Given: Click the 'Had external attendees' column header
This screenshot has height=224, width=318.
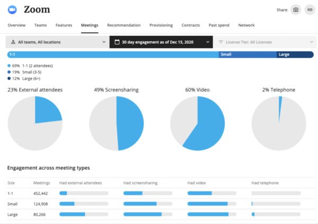Looking at the screenshot, I should coord(81,183).
